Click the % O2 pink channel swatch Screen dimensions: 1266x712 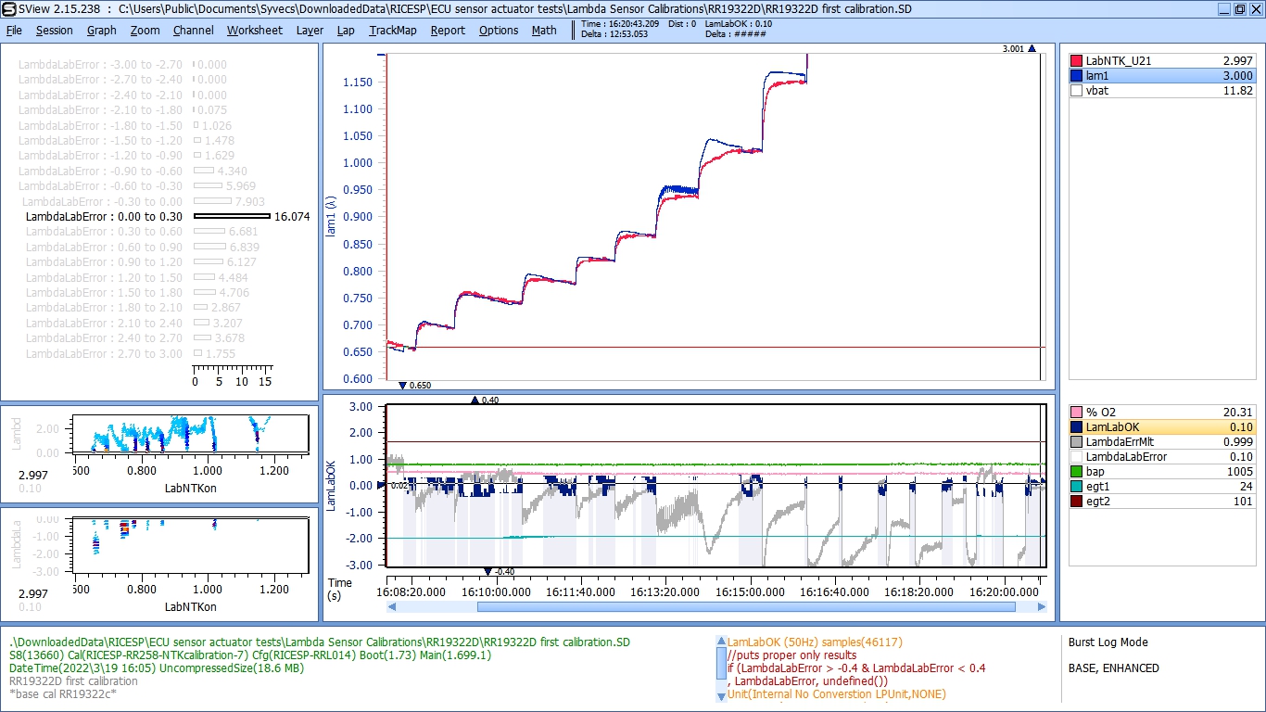click(1076, 413)
